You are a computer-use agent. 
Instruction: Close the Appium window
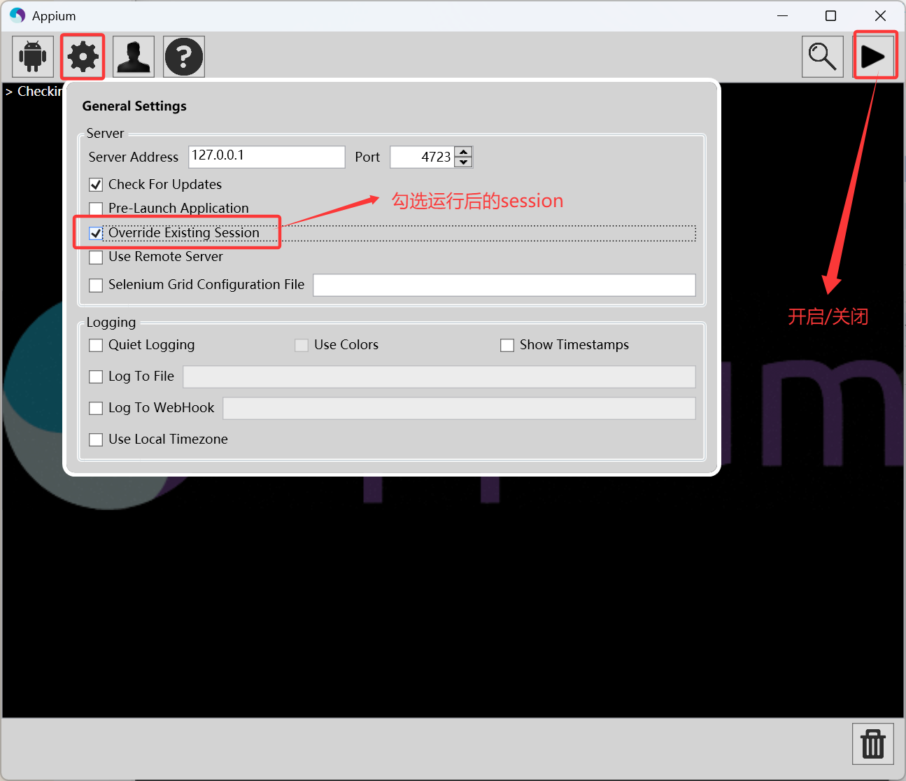881,15
